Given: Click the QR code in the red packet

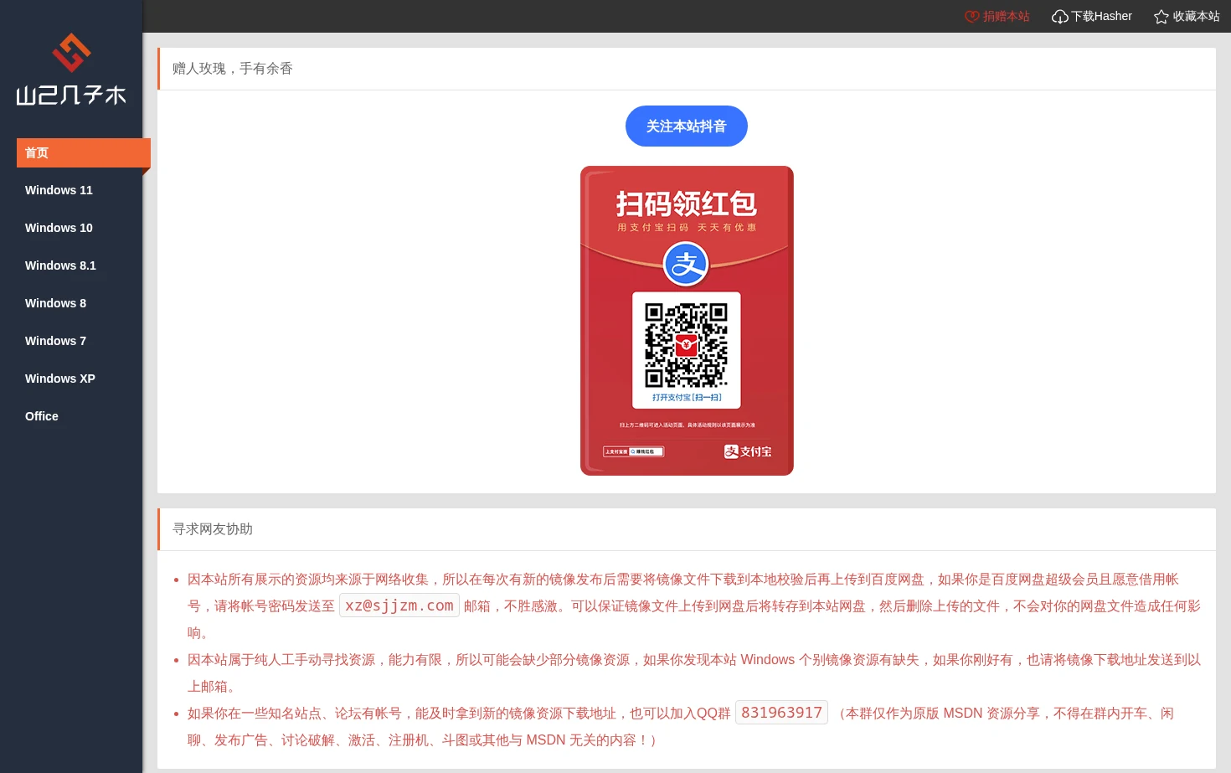Looking at the screenshot, I should (687, 344).
